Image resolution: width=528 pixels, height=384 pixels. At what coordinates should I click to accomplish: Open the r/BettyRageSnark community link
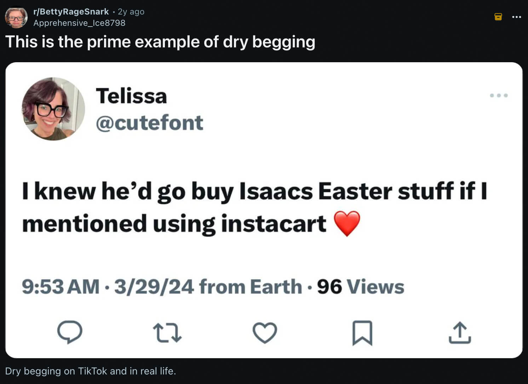coord(71,12)
